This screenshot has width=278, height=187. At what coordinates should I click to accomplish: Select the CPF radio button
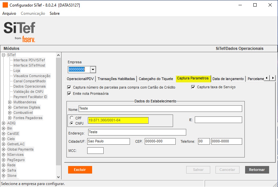pyautogui.click(x=72, y=118)
